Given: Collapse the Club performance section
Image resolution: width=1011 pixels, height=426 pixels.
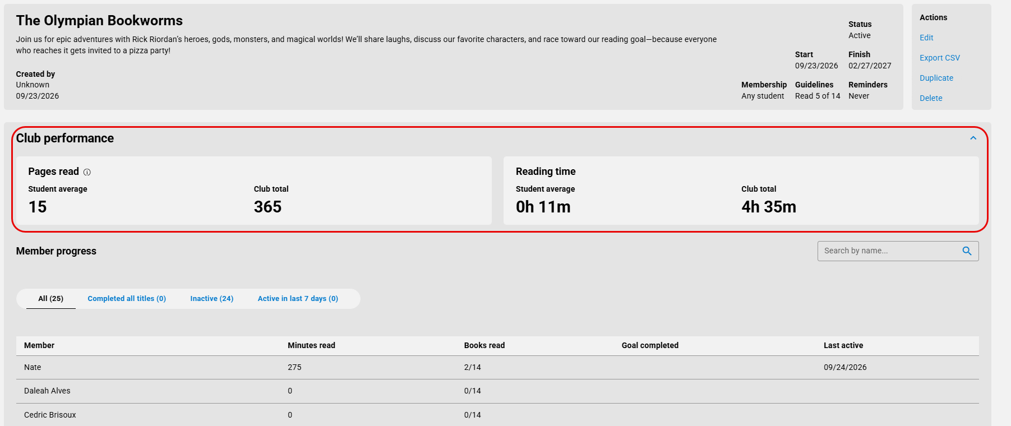Looking at the screenshot, I should (x=973, y=138).
